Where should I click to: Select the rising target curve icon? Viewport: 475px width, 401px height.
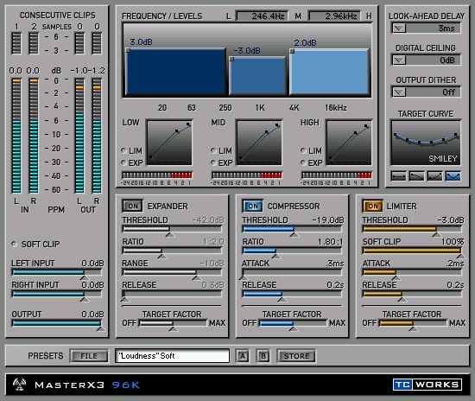click(x=434, y=176)
